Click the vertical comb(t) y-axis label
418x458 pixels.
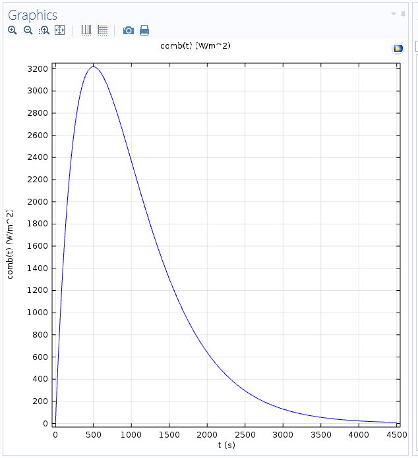(10, 244)
